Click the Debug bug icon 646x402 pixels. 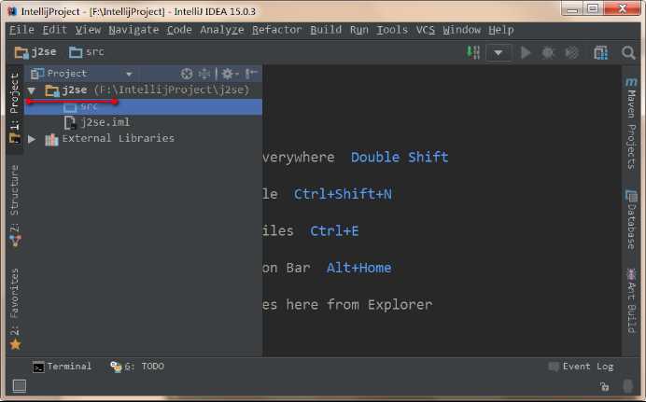click(x=548, y=52)
